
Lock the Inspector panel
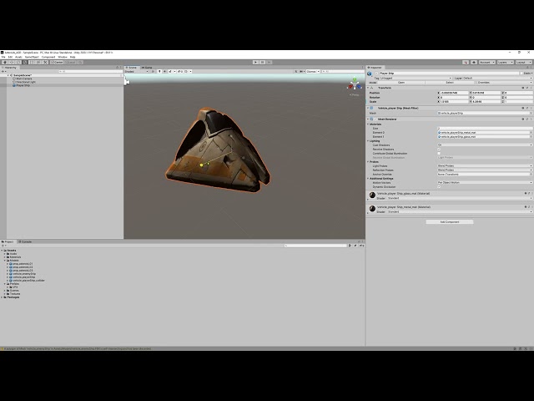coord(527,68)
